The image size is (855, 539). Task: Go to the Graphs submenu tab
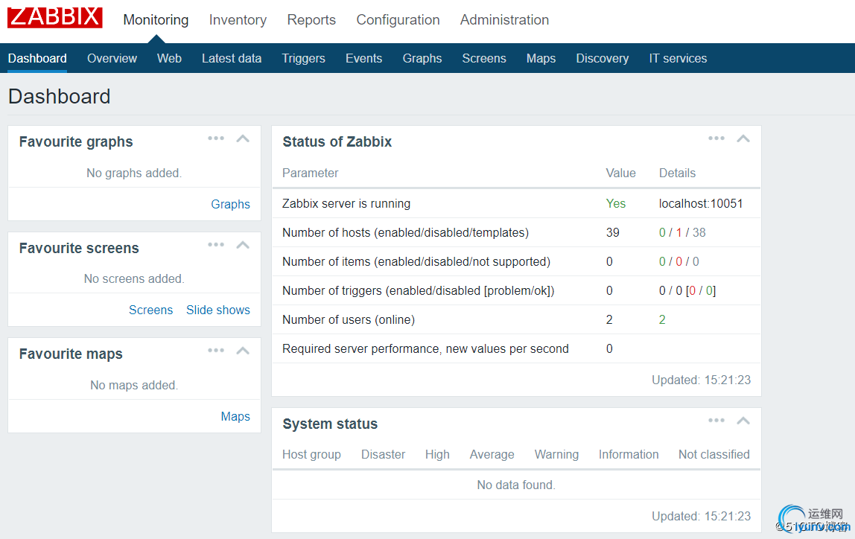click(x=422, y=58)
